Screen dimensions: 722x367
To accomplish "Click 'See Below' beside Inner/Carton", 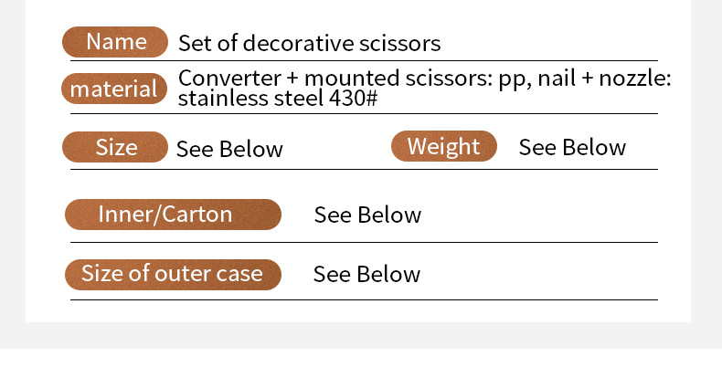I will 367,215.
